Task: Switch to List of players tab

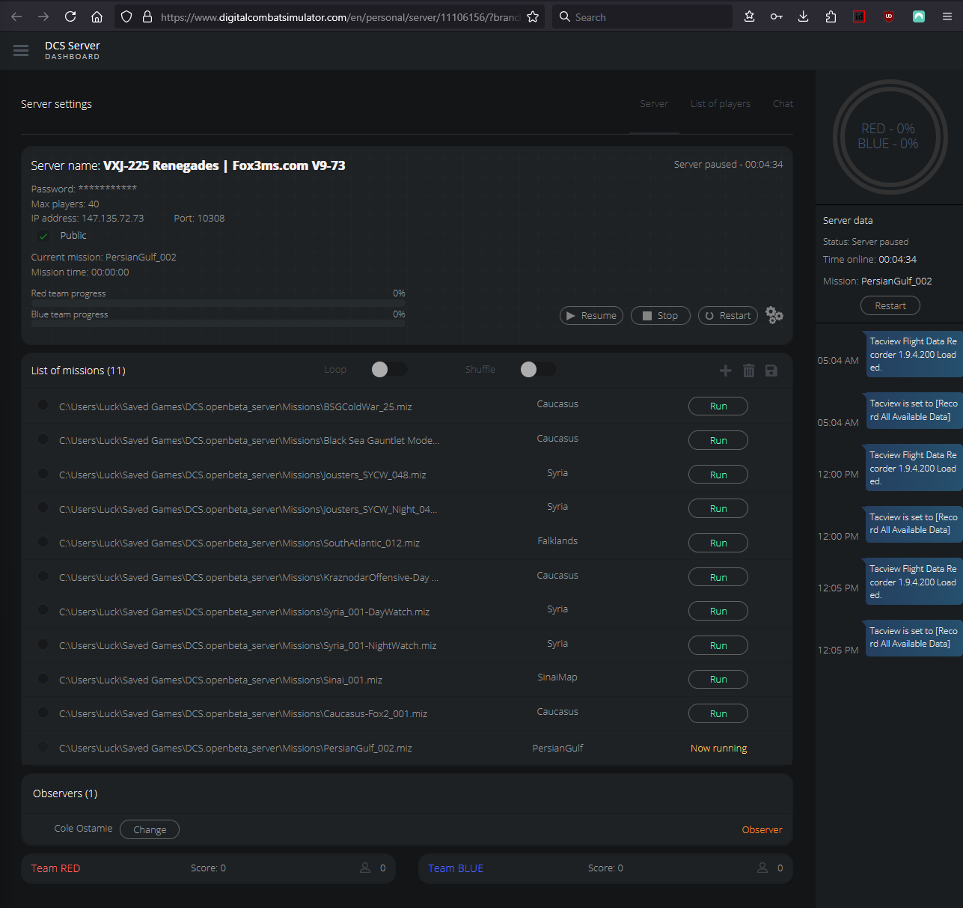Action: pos(720,104)
